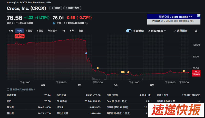Image resolution: width=205 pixels, height=118 pixels.
Task: Click the 買入價 value 76.45 x 800
Action: pos(44,107)
